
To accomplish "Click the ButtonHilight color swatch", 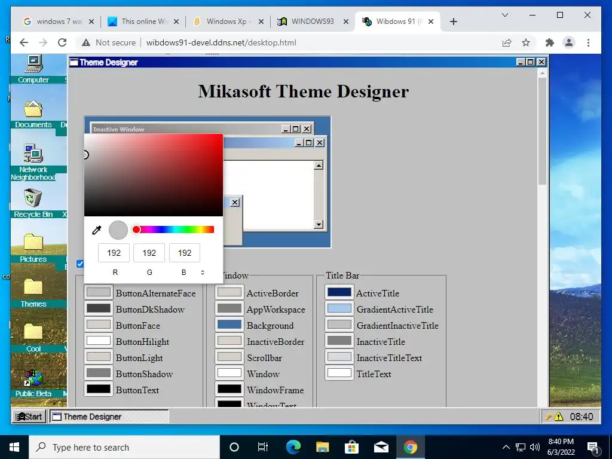I will click(99, 341).
